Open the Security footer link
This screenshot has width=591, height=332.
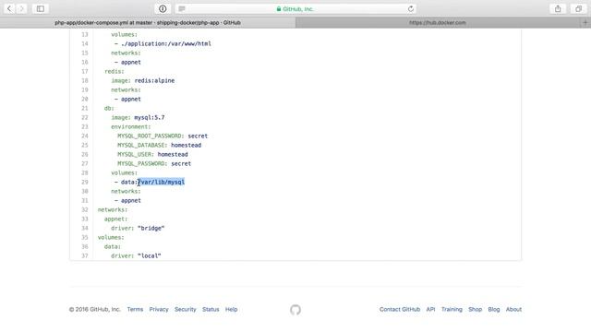[x=185, y=310]
